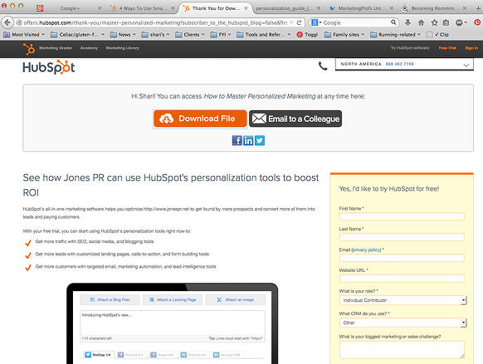Click the phone handset icon

[323, 66]
